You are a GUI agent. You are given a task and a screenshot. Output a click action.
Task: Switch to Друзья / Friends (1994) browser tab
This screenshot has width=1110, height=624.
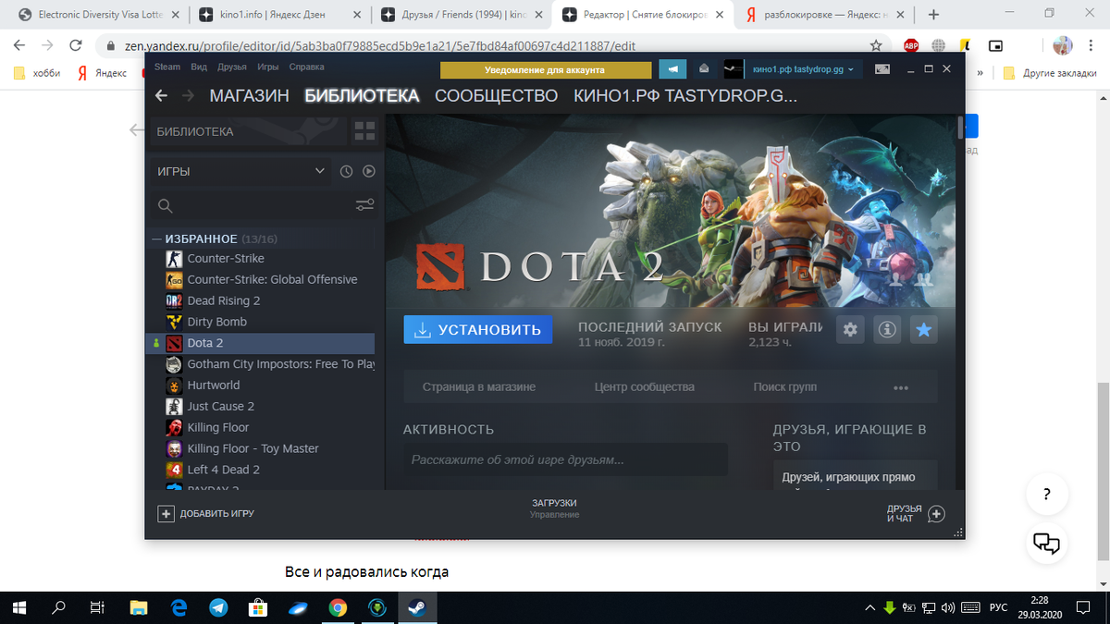(x=460, y=15)
